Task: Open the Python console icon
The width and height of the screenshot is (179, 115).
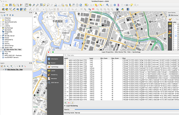Action: point(123,9)
